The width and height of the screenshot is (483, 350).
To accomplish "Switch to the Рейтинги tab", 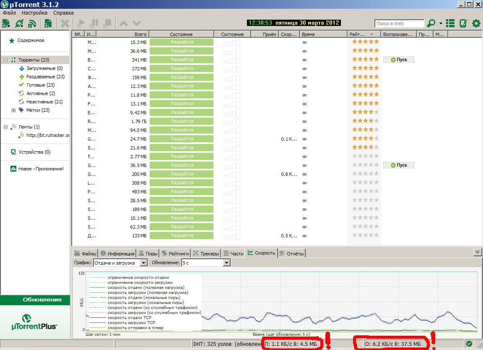I will (175, 253).
